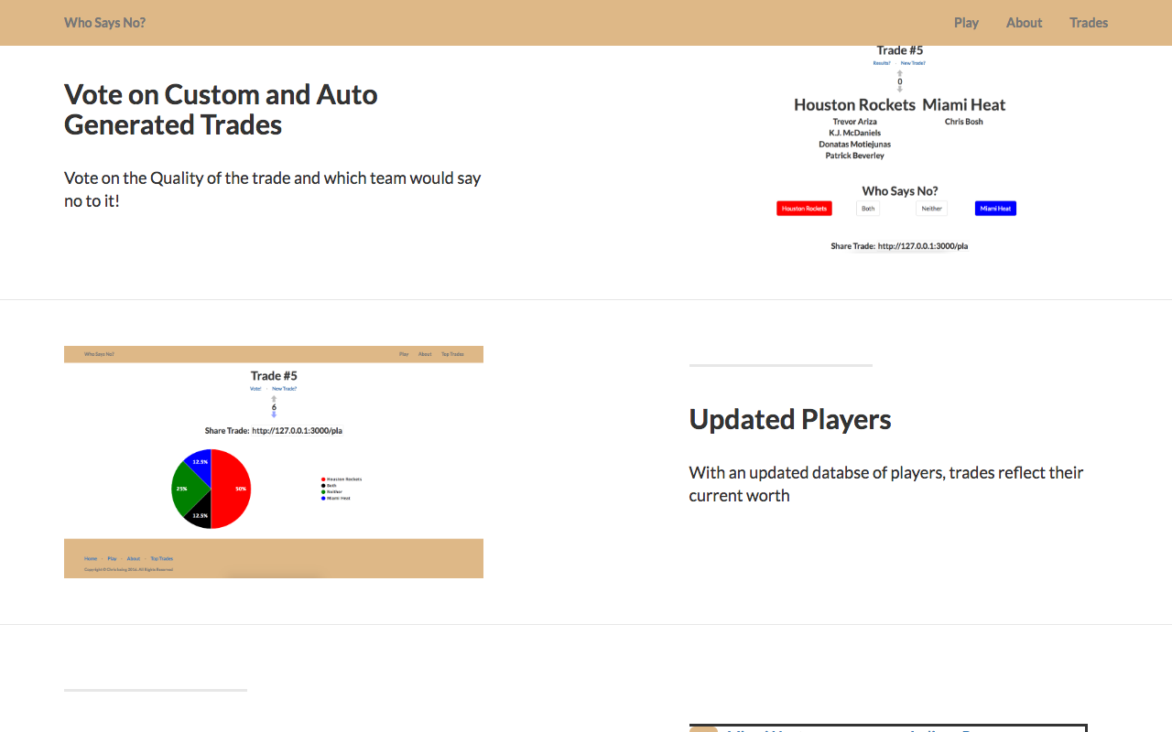This screenshot has height=732, width=1172.
Task: Go to the Play page
Action: pyautogui.click(x=966, y=23)
